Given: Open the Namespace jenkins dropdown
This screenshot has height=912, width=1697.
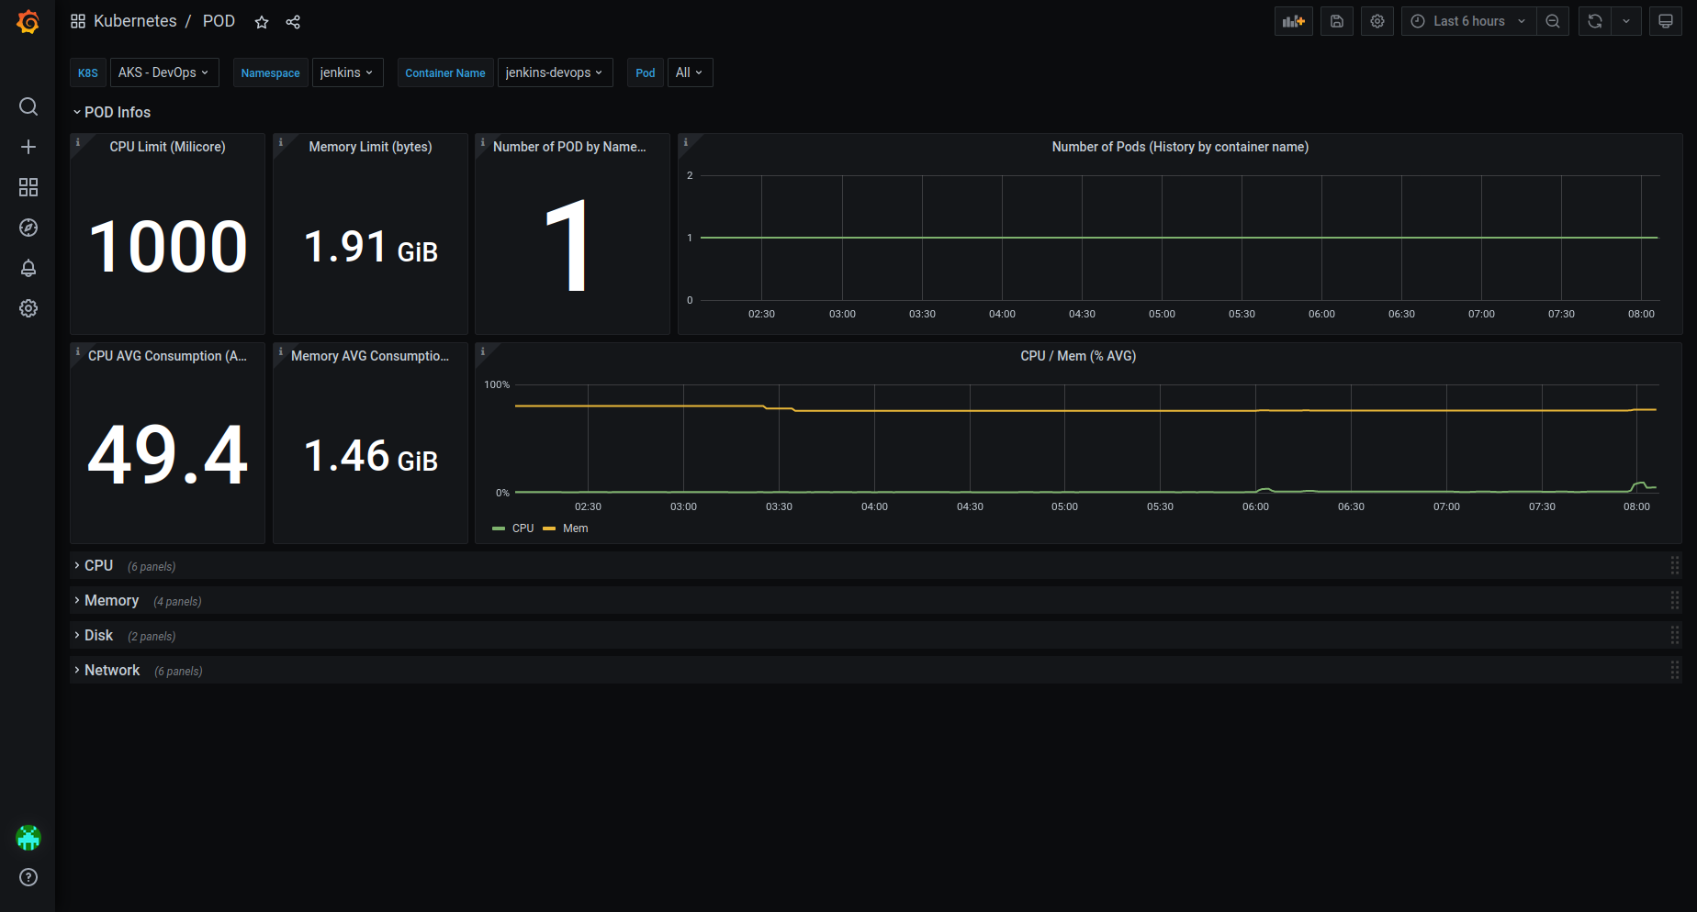Looking at the screenshot, I should coord(347,72).
